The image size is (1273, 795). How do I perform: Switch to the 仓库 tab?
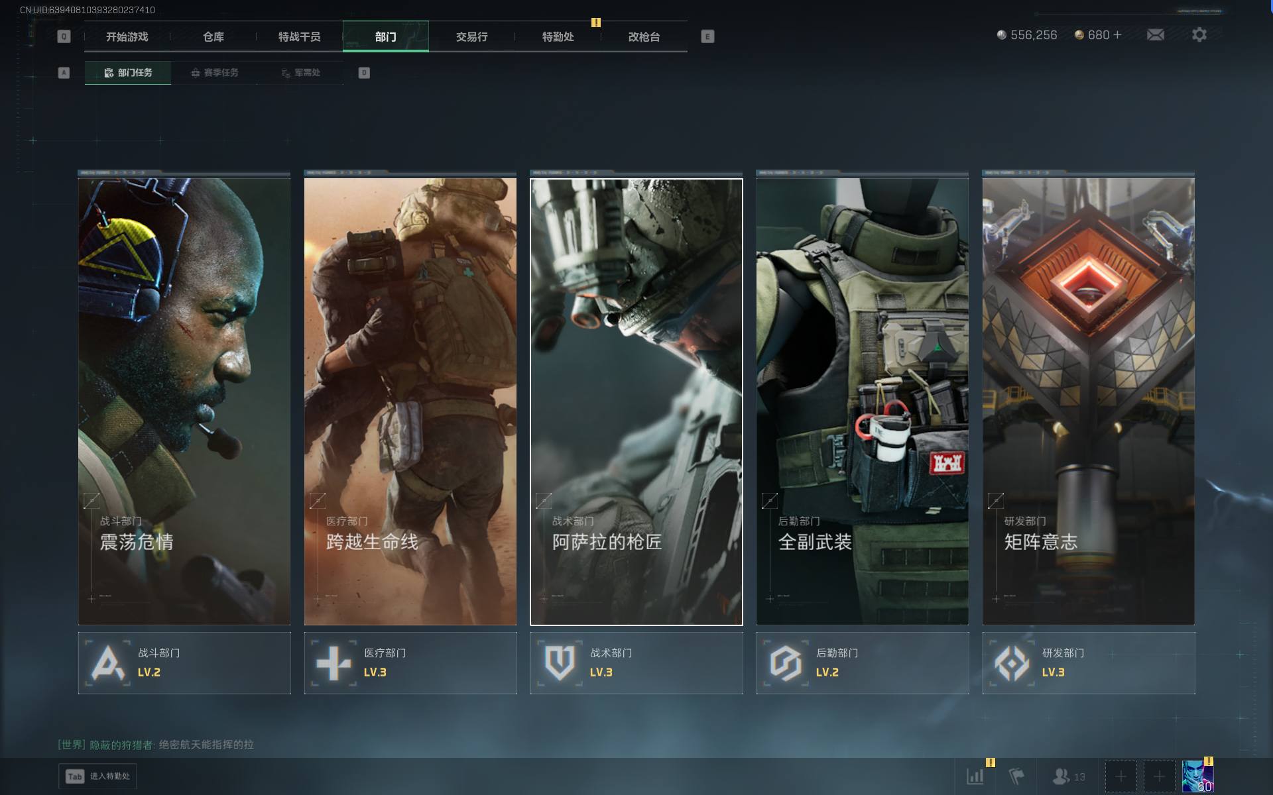213,37
